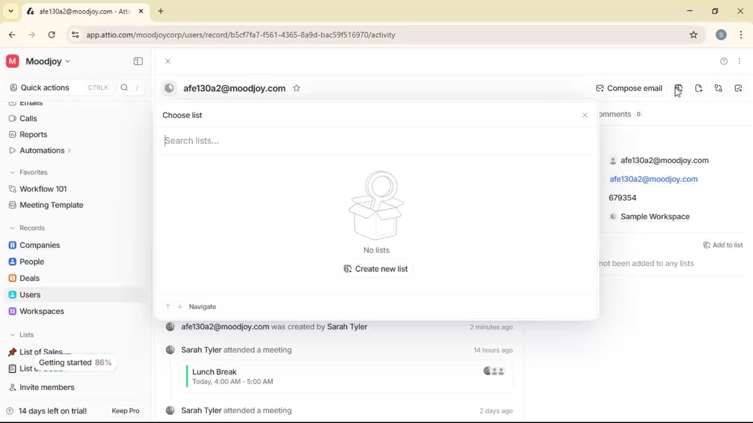
Task: Click the Create new list button
Action: pyautogui.click(x=376, y=269)
